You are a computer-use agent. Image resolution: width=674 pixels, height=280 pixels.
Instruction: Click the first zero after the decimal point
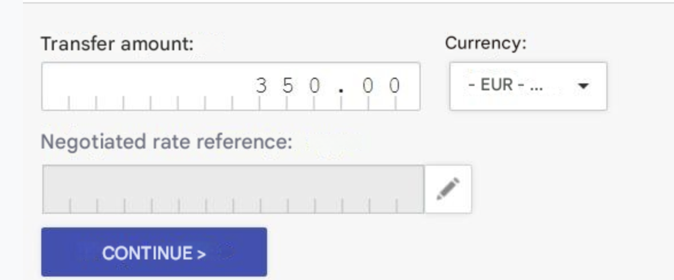pos(368,86)
